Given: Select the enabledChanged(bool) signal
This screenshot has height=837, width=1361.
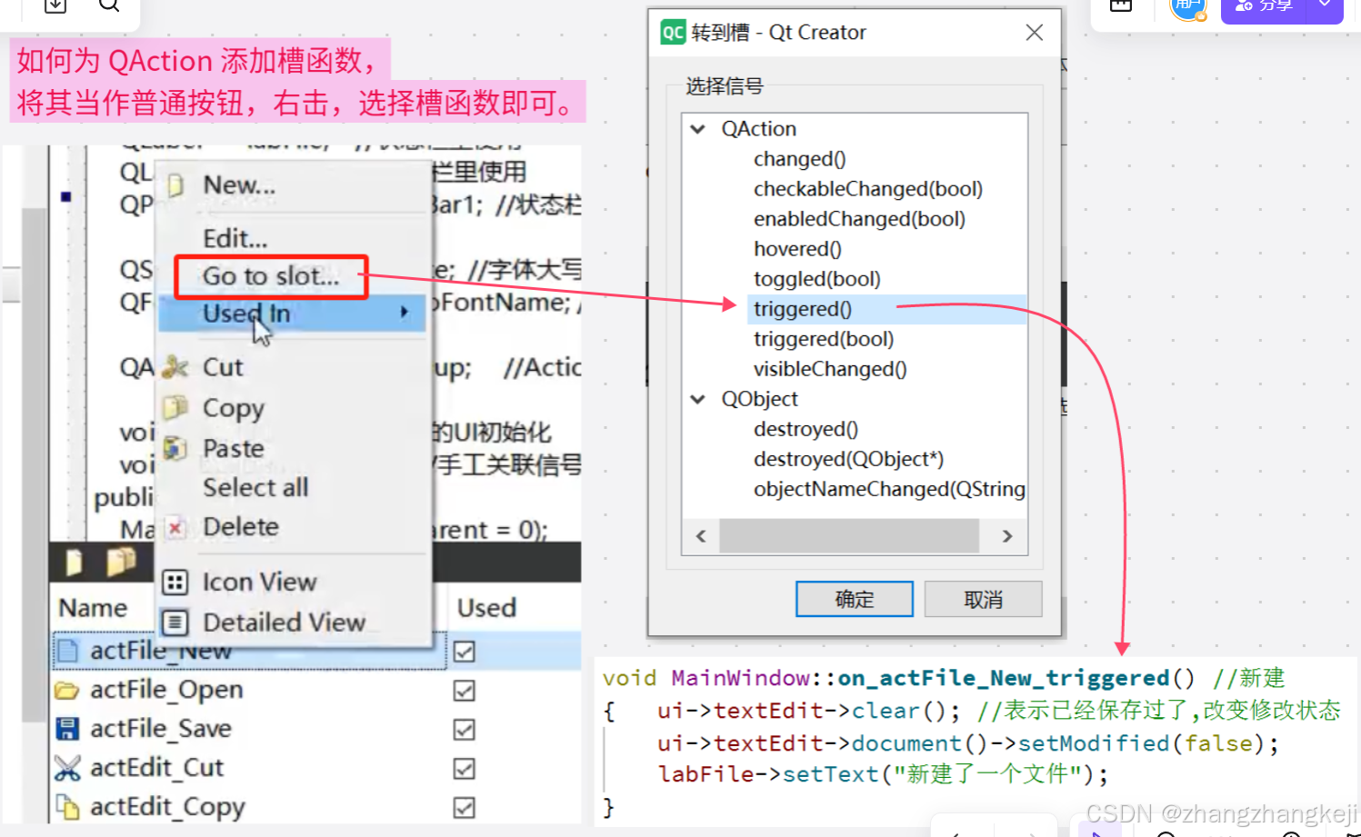Looking at the screenshot, I should pos(859,219).
